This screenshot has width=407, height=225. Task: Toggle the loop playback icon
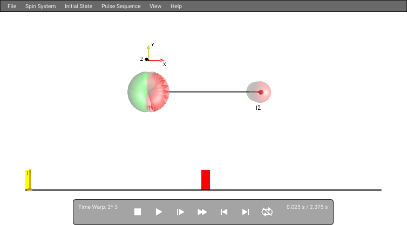point(267,212)
